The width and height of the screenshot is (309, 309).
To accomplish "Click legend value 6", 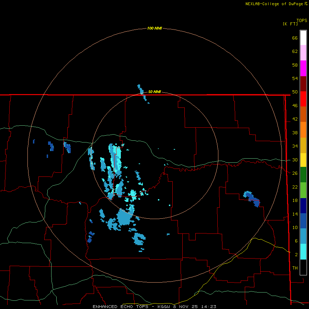I will 296,241.
